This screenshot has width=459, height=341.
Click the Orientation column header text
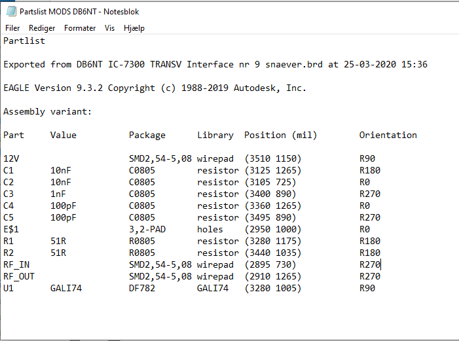click(388, 135)
